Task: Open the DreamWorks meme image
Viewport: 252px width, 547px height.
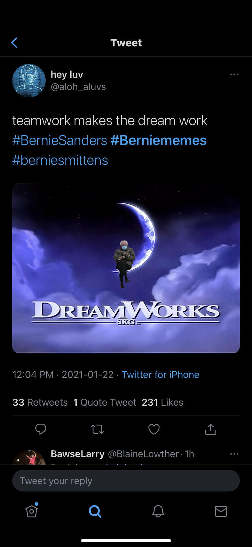Action: (x=126, y=268)
